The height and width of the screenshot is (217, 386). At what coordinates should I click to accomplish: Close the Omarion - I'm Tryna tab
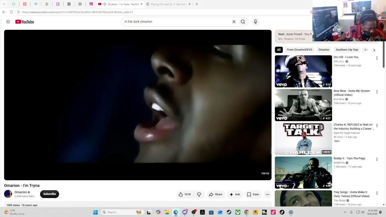141,4
